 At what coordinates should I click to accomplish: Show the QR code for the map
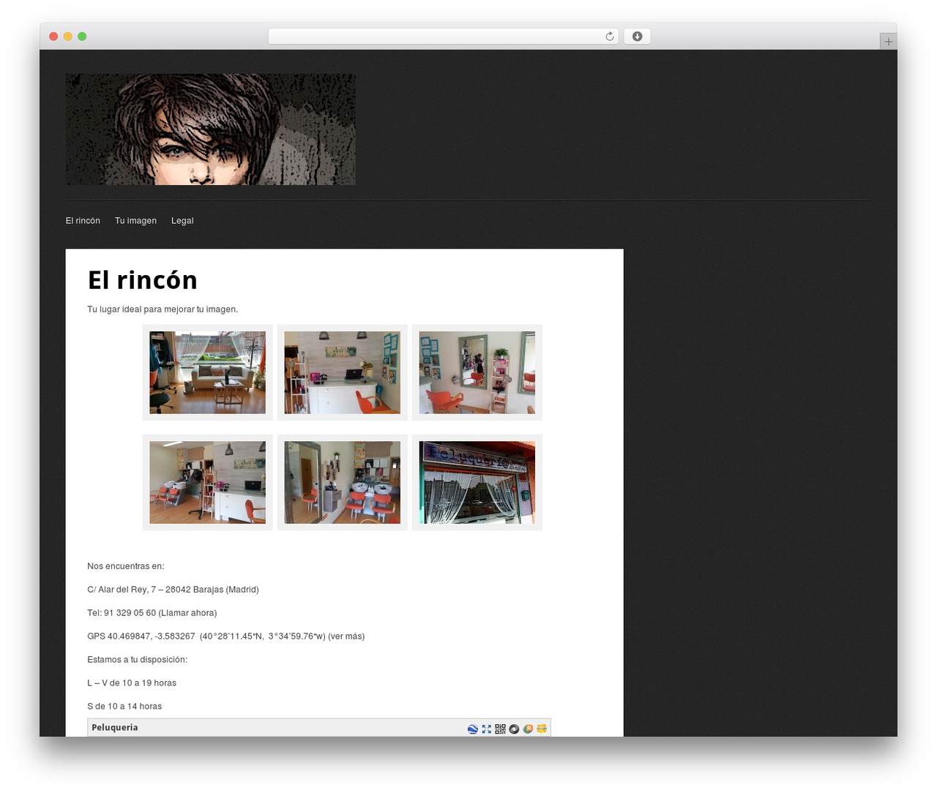point(501,729)
